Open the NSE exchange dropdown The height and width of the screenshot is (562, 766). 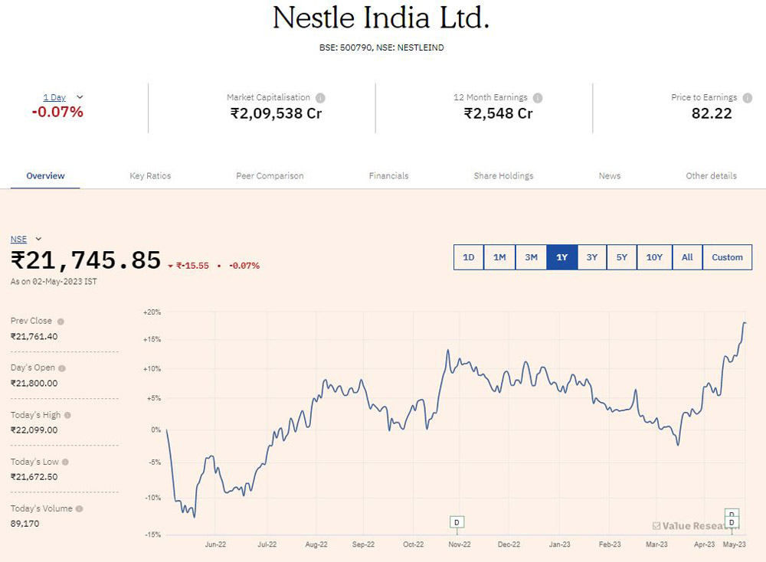pyautogui.click(x=38, y=239)
